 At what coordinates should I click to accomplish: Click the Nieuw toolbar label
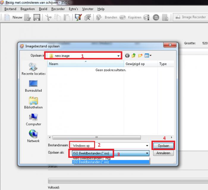tap(17, 17)
